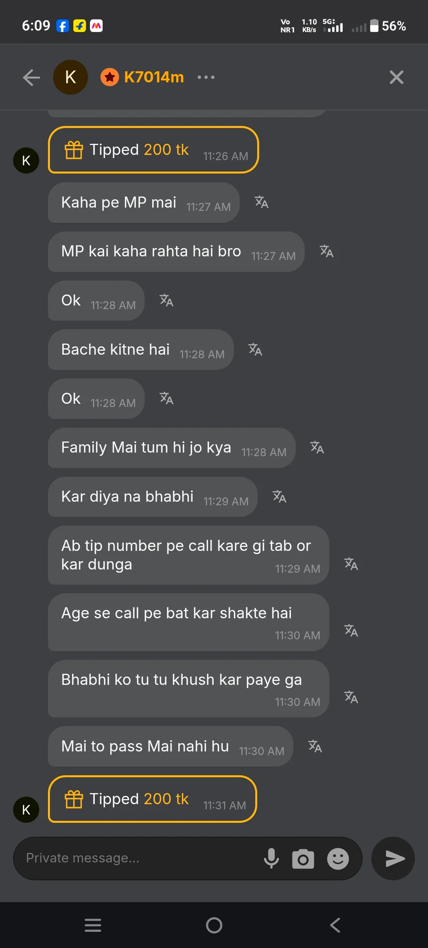Image resolution: width=428 pixels, height=948 pixels.
Task: Open the K7014m user avatar
Action: 71,77
